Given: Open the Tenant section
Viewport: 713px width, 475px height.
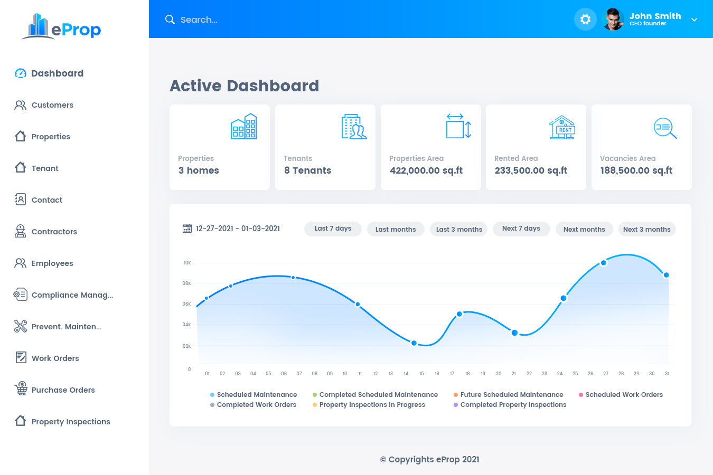Looking at the screenshot, I should coord(20,168).
